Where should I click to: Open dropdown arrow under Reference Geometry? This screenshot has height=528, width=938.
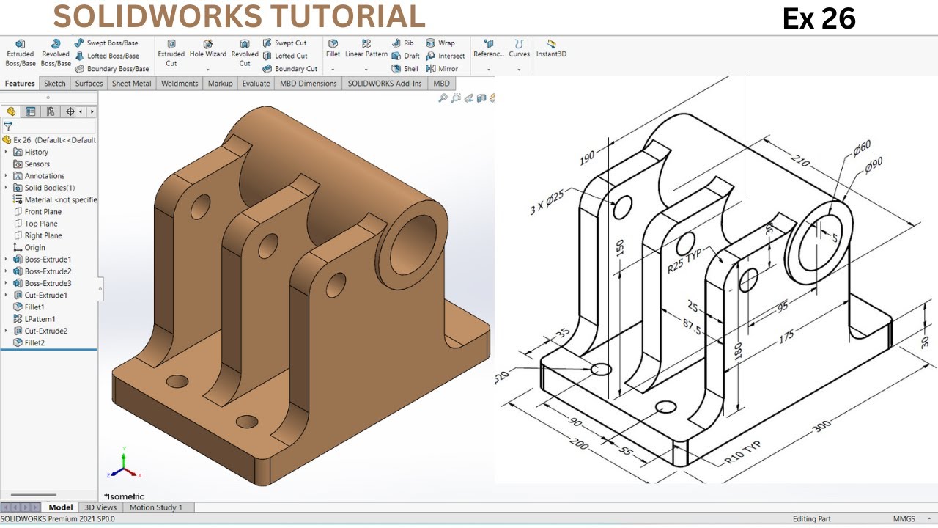coord(489,70)
